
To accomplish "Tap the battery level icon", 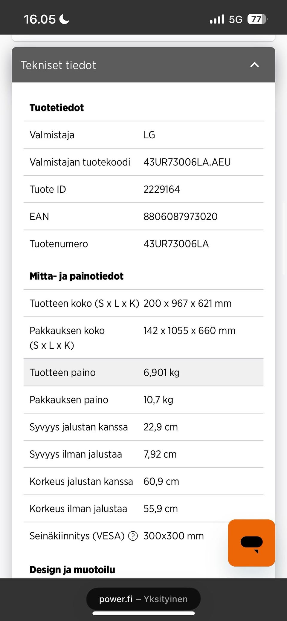I will point(257,19).
